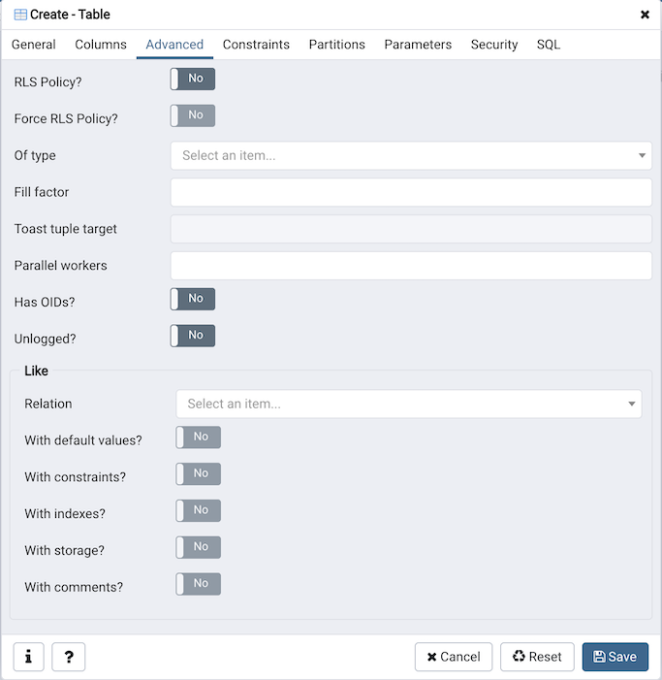Click the Reset button

click(x=537, y=657)
